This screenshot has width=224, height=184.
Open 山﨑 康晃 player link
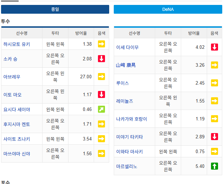[126, 65]
